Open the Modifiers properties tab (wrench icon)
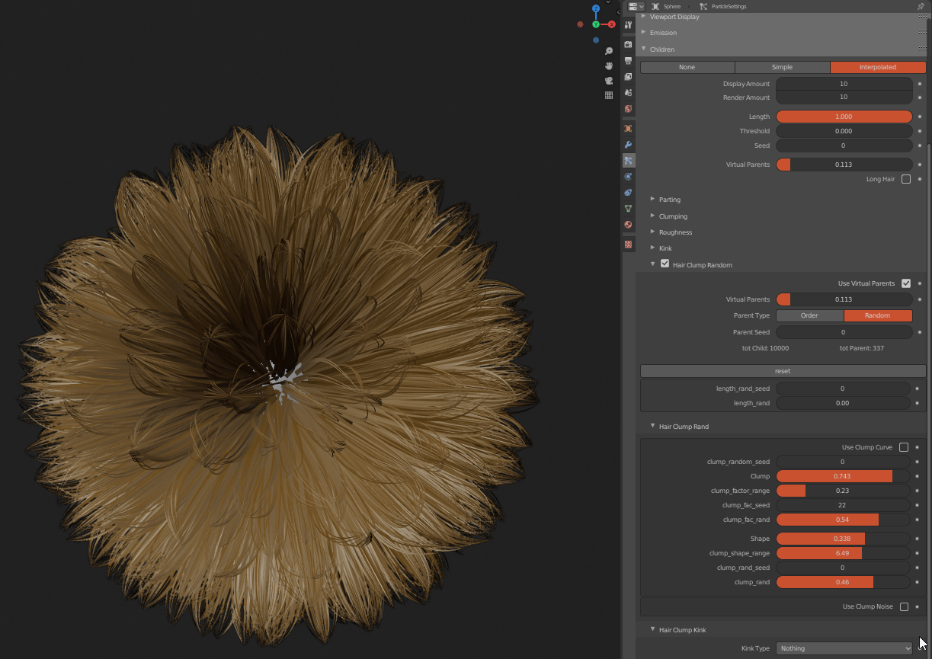932x659 pixels. 628,145
